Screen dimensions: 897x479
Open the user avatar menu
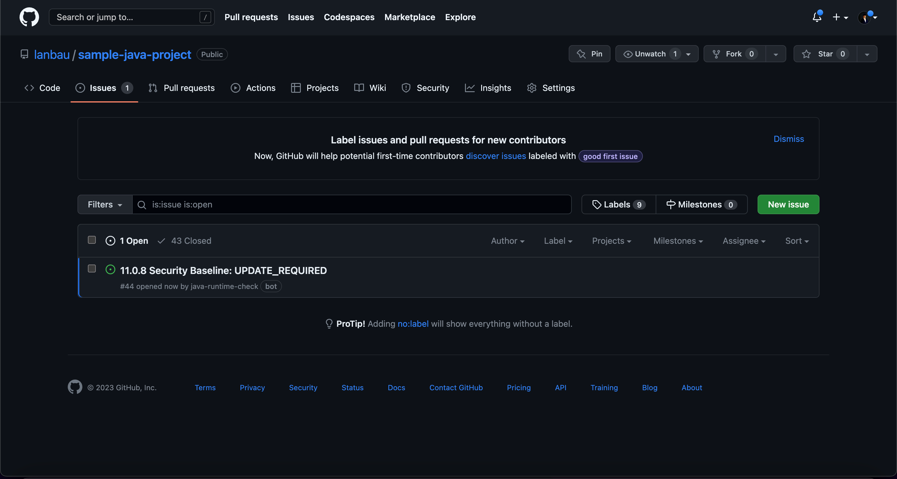(867, 17)
